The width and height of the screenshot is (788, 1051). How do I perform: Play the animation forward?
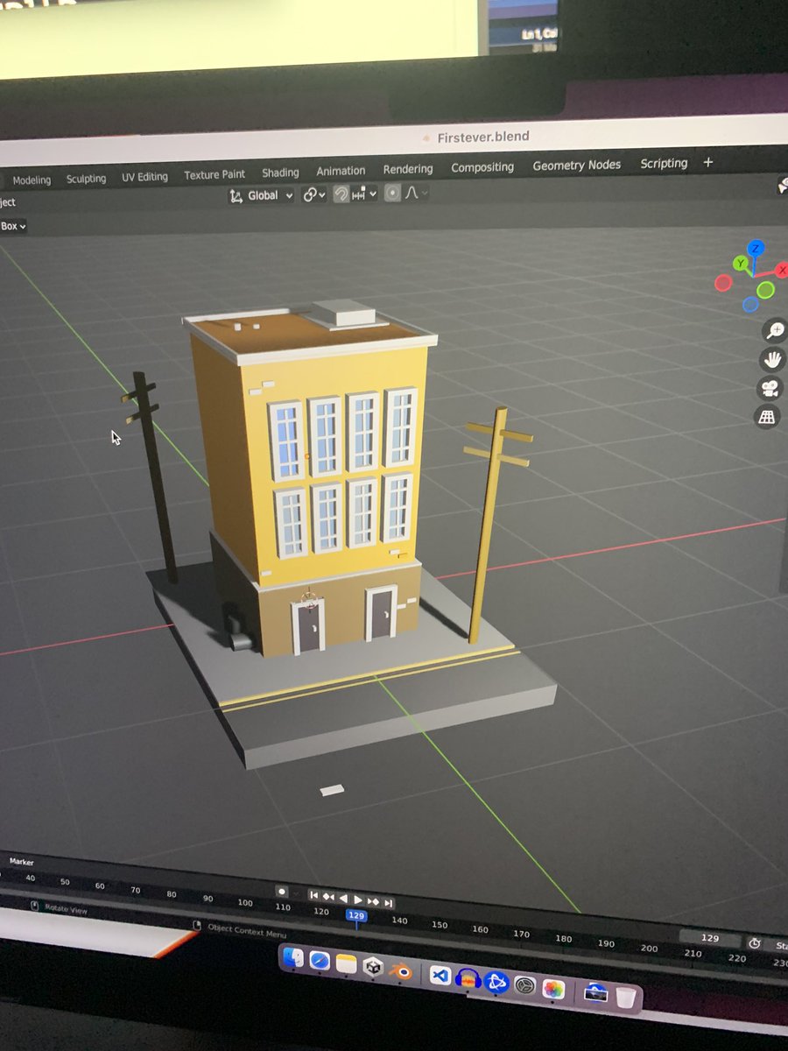[358, 899]
